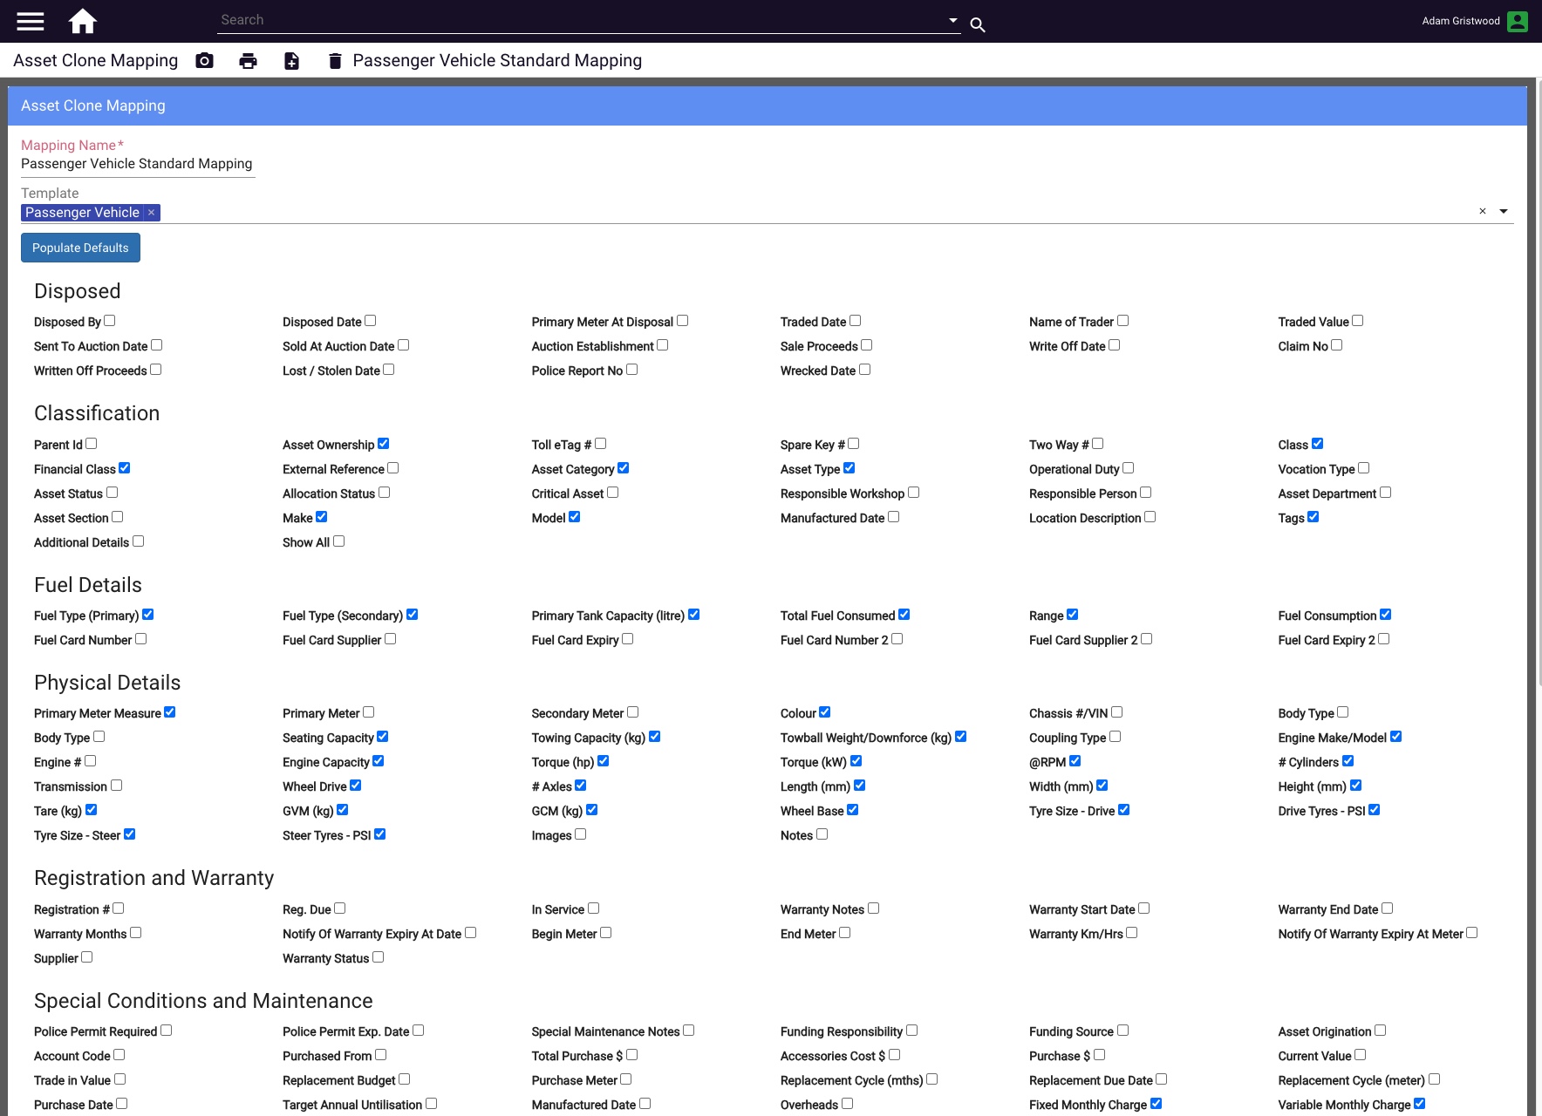Enable the Images checkbox
This screenshot has height=1116, width=1542.
tap(581, 834)
